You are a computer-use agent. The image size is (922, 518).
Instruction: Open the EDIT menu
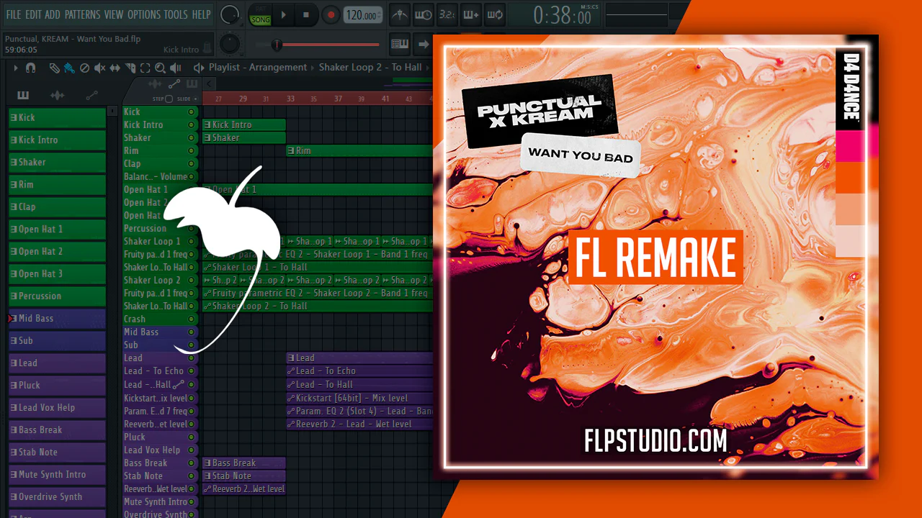coord(33,14)
